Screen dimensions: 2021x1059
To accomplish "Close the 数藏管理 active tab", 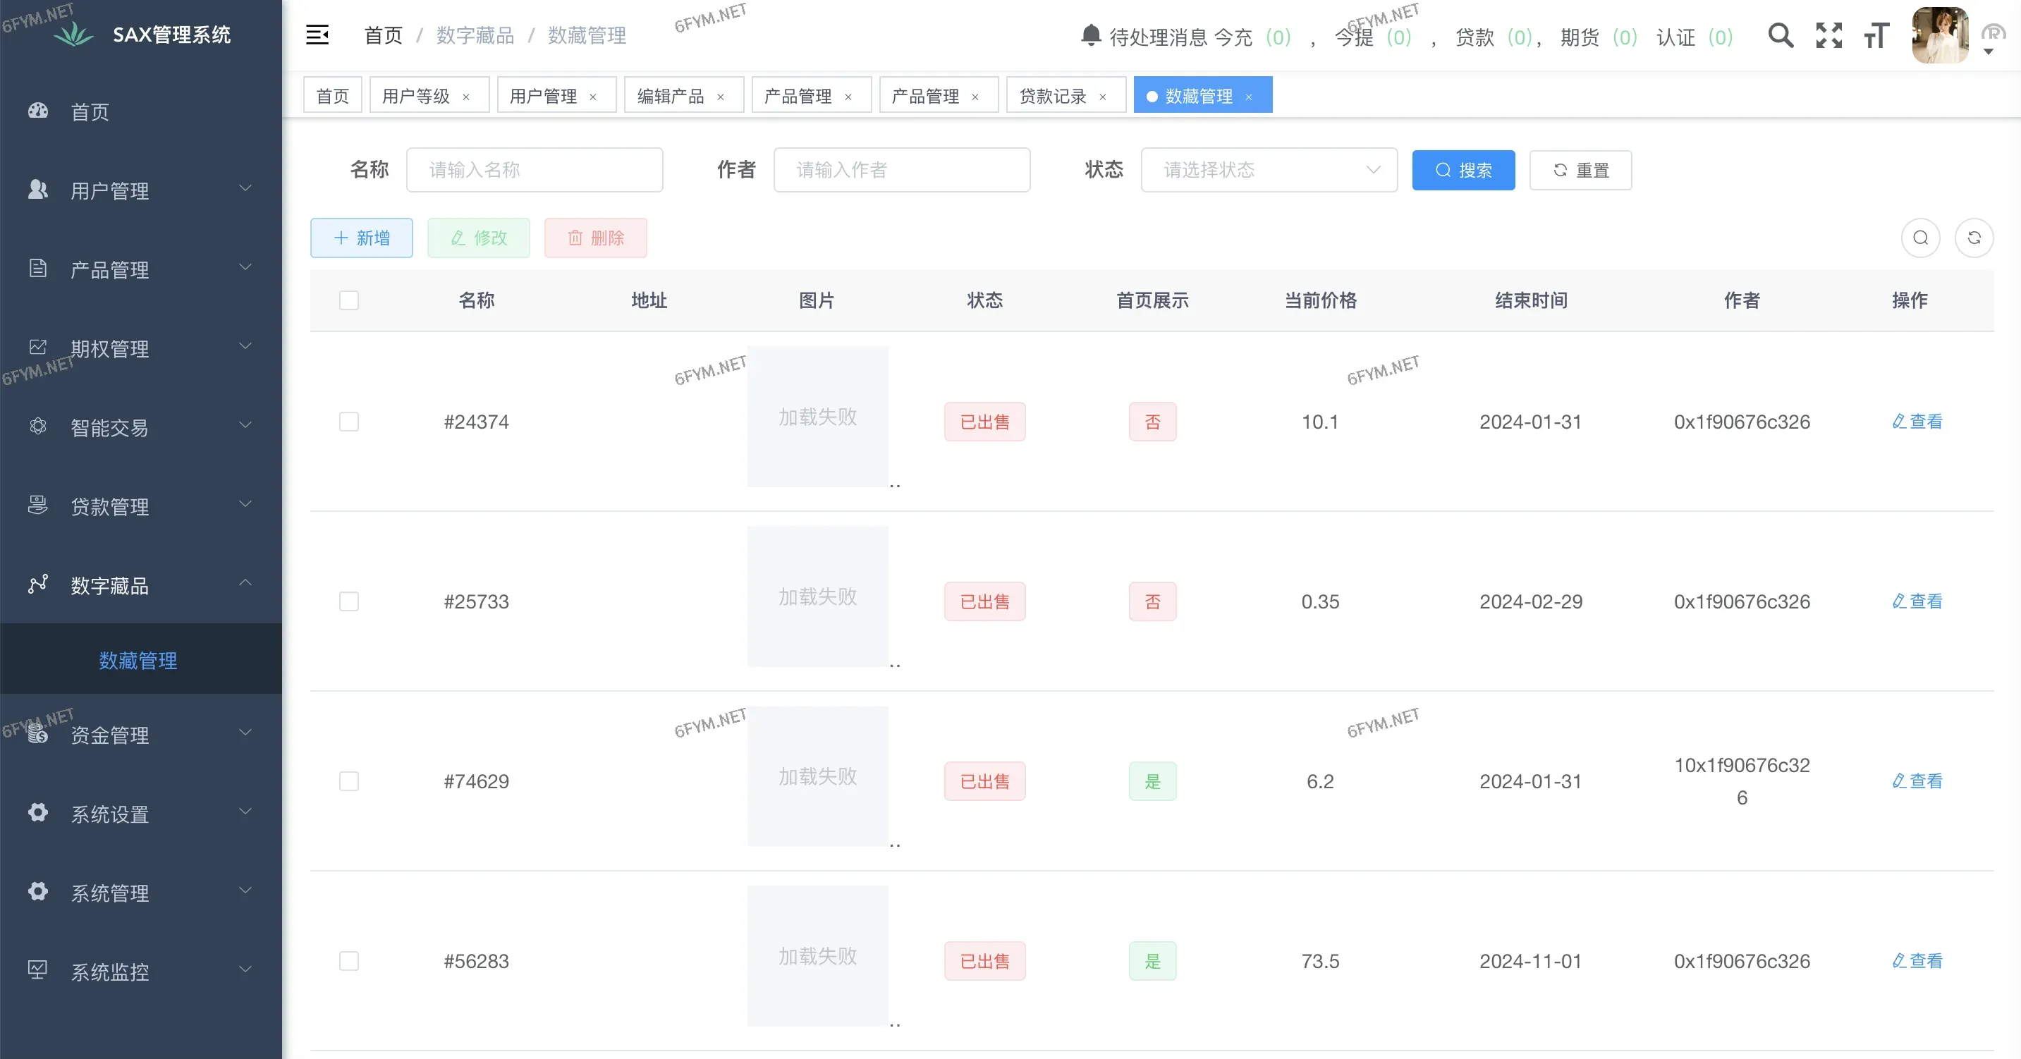I will 1249,97.
